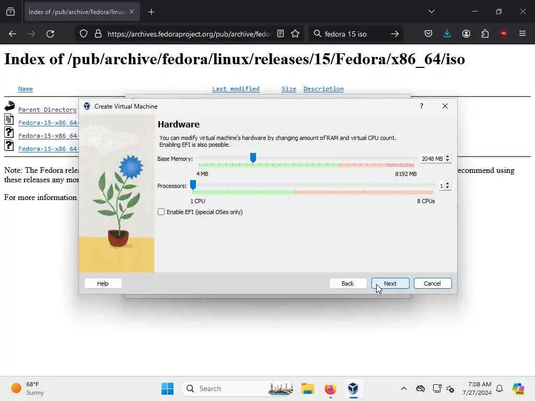Open Firefox application hamburger menu
The image size is (535, 401).
pos(522,33)
